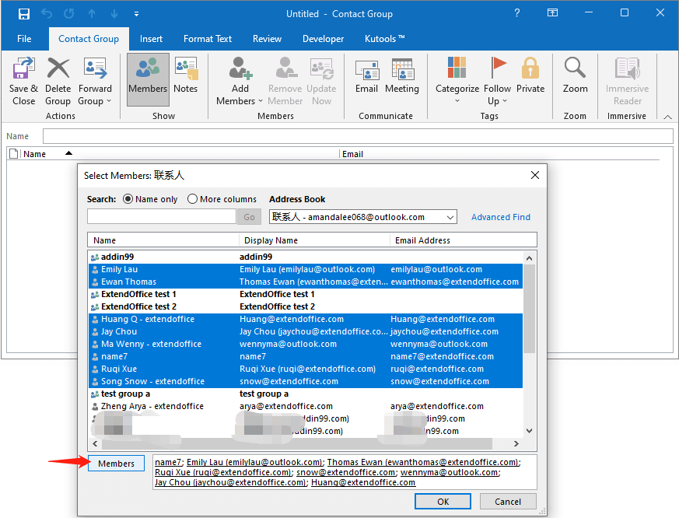Open the File tab
This screenshot has width=679, height=518.
[x=24, y=39]
